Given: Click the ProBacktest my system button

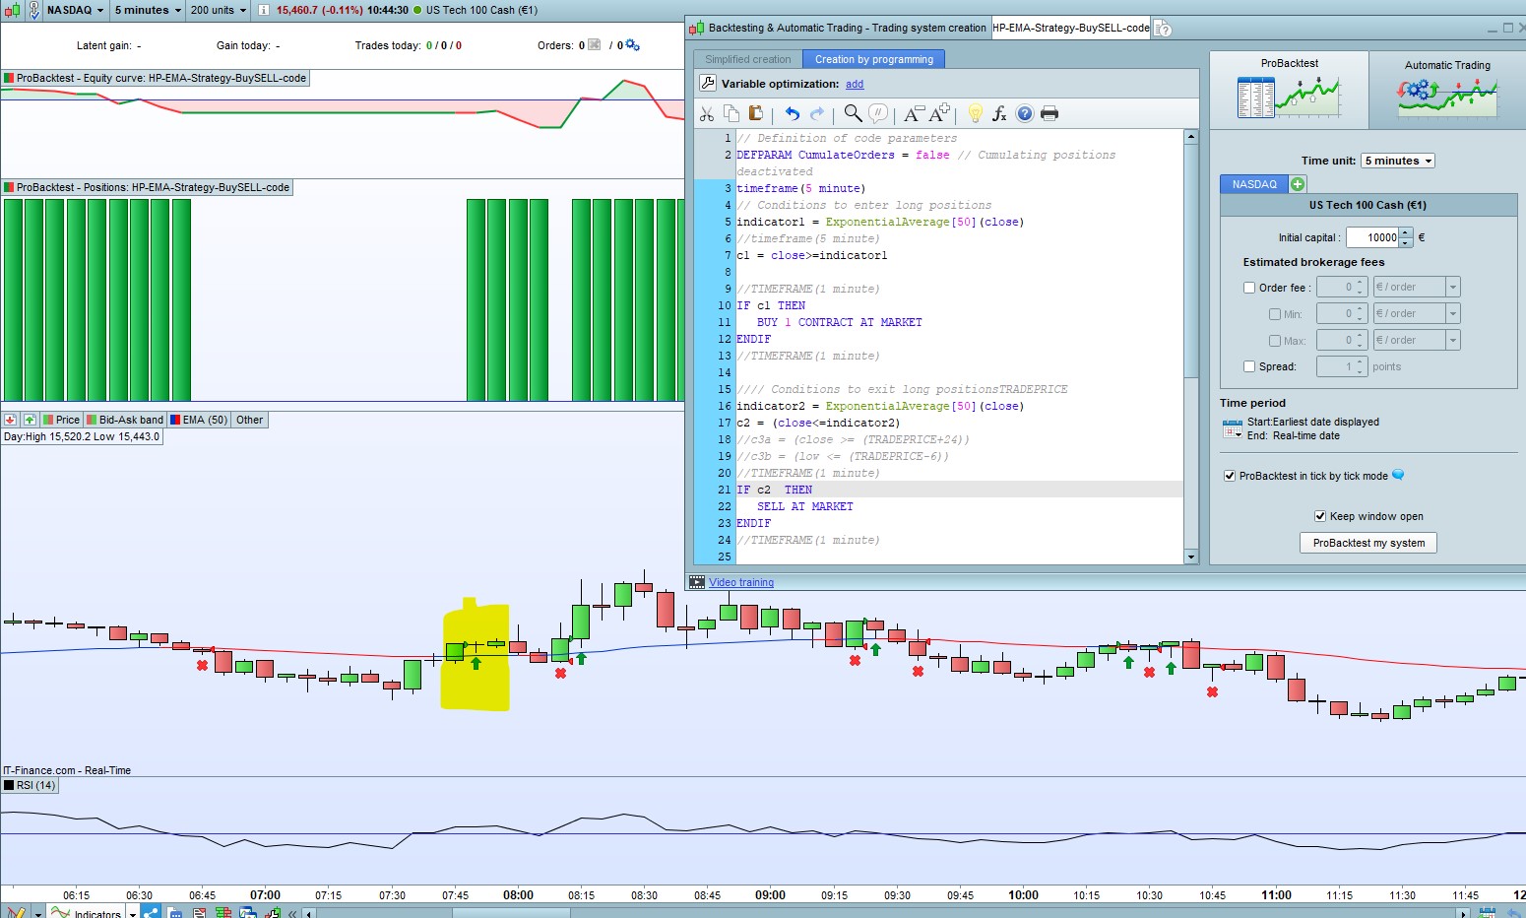Looking at the screenshot, I should pos(1368,543).
